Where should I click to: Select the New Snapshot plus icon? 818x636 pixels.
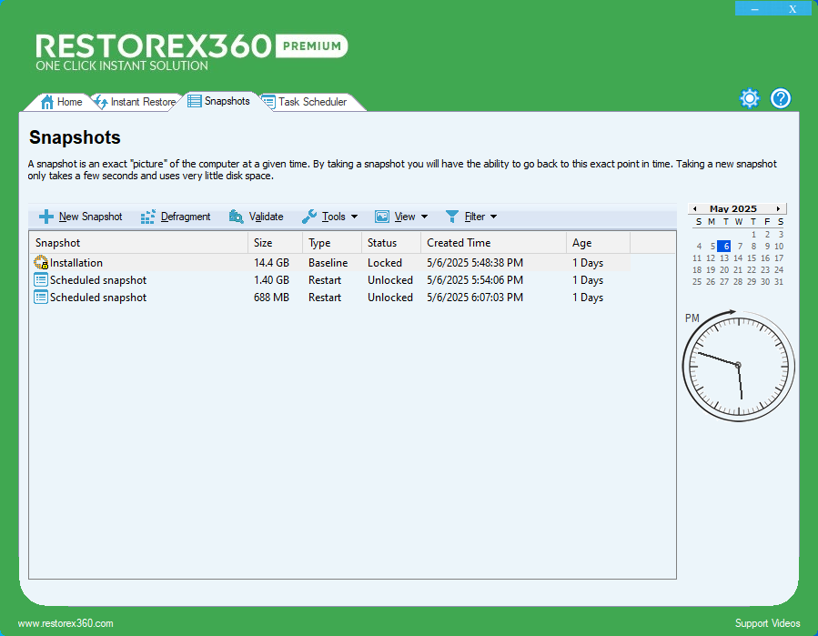[x=45, y=217]
